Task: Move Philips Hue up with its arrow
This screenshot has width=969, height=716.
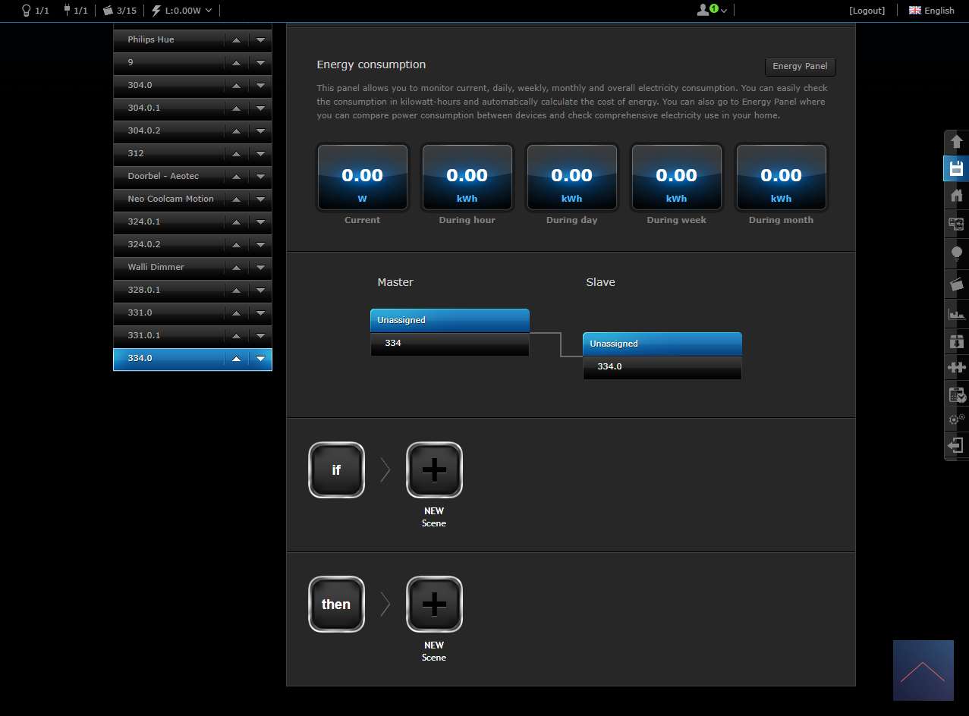Action: tap(236, 39)
